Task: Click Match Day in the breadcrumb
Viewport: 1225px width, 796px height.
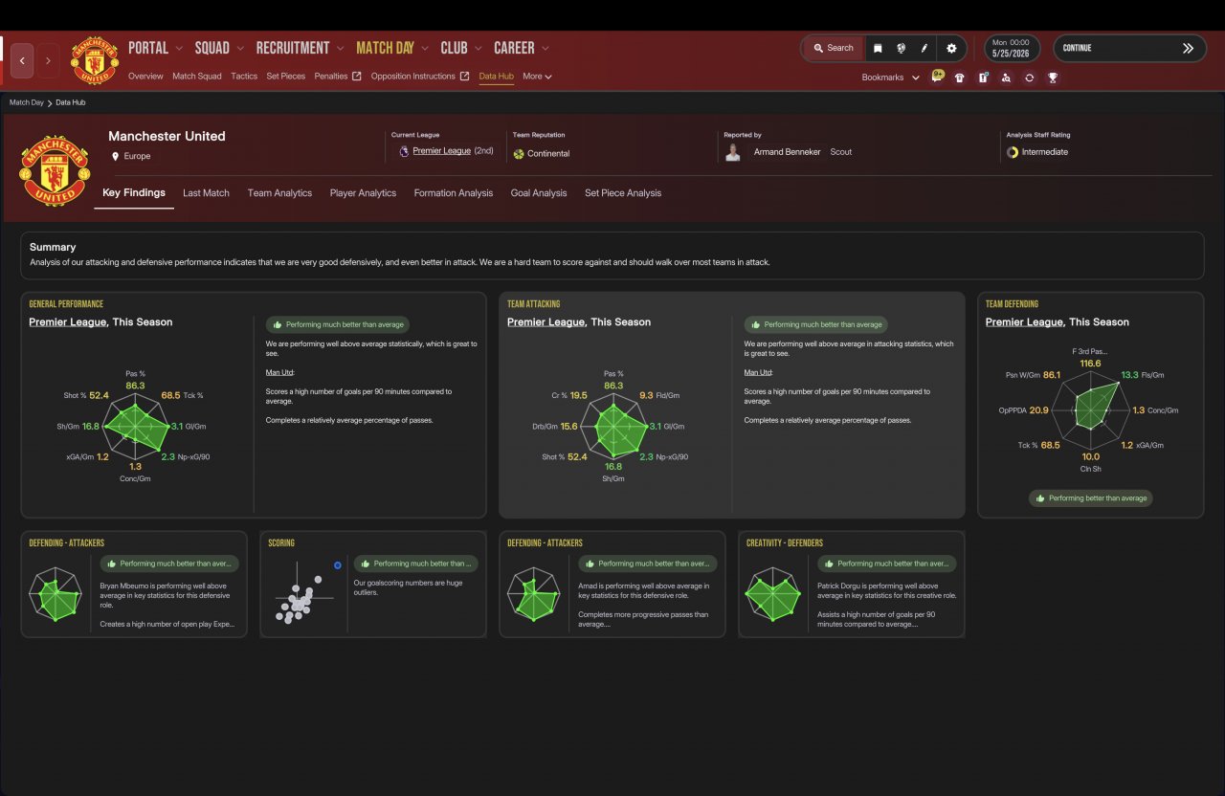Action: tap(27, 102)
